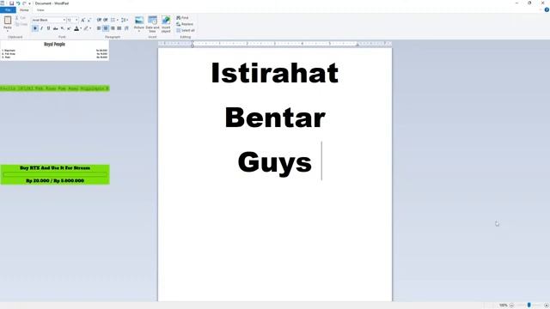Redo action from quick access toolbar
Viewport: 550px width, 309px height.
[x=24, y=3]
